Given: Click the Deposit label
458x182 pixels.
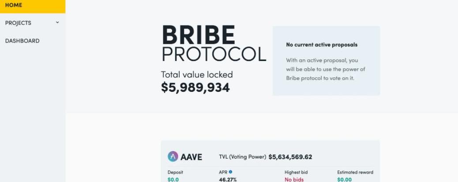Looking at the screenshot, I should (x=175, y=172).
